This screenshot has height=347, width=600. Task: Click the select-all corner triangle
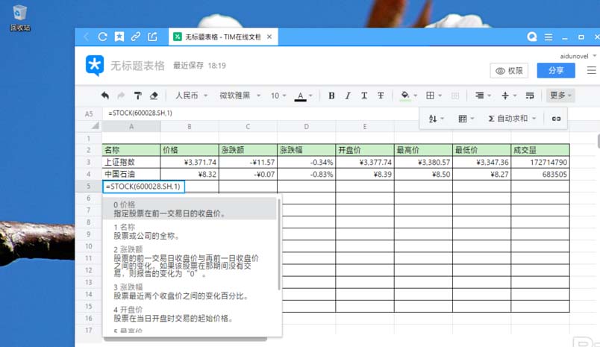[95, 125]
